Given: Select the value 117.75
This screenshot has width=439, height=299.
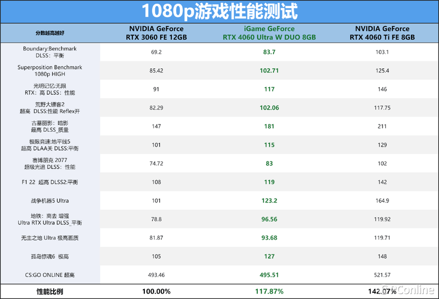Looking at the screenshot, I should tap(382, 108).
